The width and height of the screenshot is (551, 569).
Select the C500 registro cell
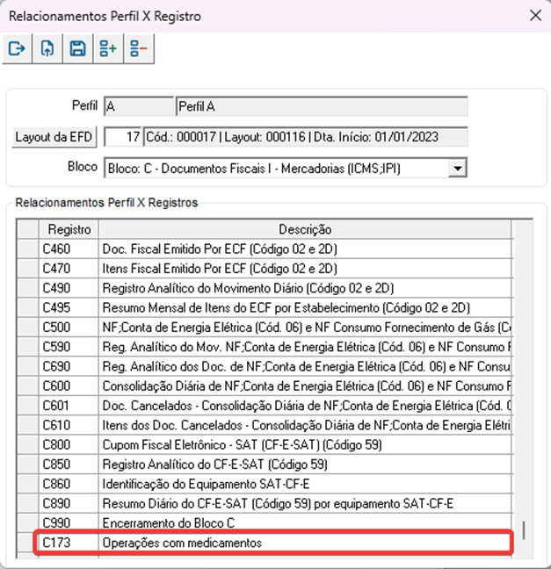tap(69, 328)
